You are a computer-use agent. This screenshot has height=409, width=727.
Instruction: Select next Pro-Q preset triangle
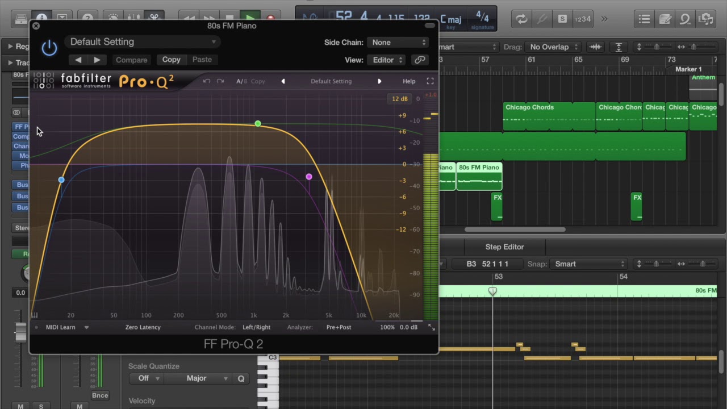(379, 81)
